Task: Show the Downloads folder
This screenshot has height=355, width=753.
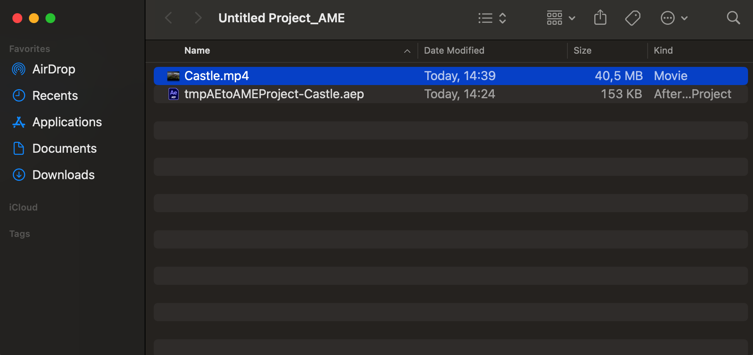Action: click(x=63, y=175)
